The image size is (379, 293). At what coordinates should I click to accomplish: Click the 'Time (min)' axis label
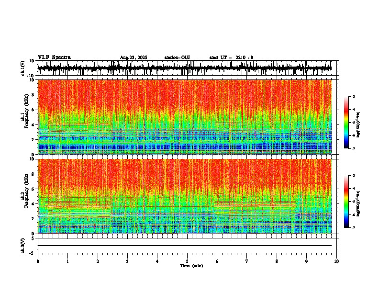point(191,266)
